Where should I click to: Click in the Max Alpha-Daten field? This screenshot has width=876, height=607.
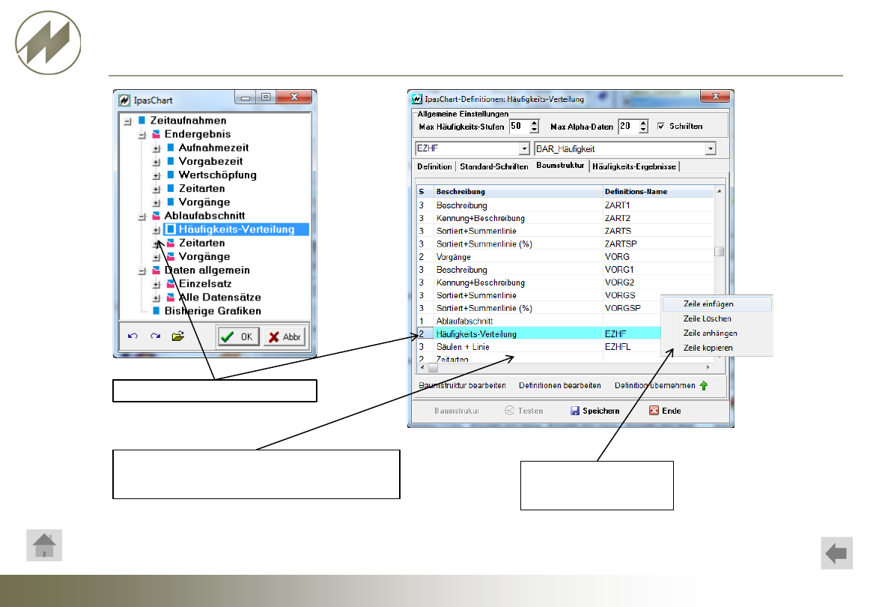(628, 127)
